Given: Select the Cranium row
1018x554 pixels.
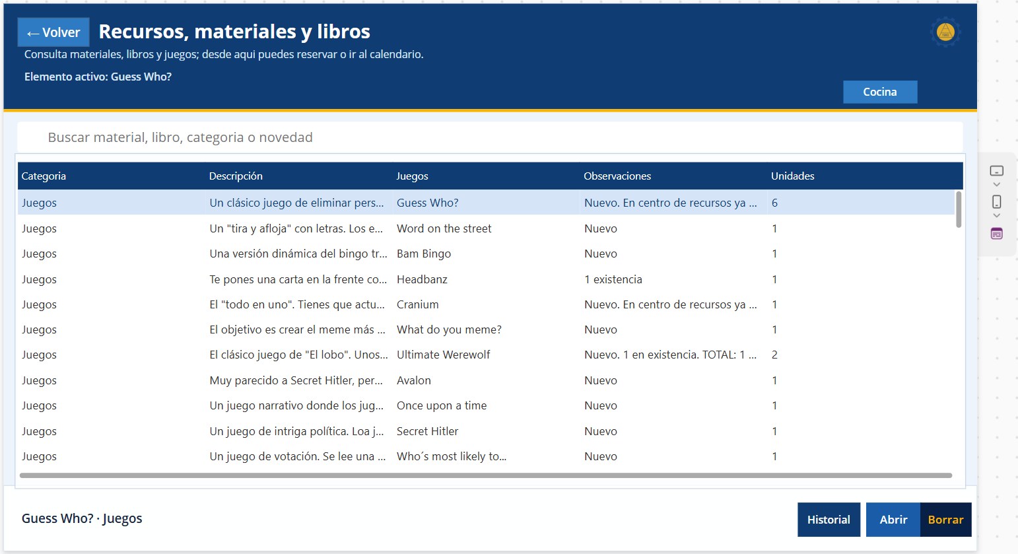Looking at the screenshot, I should click(486, 304).
